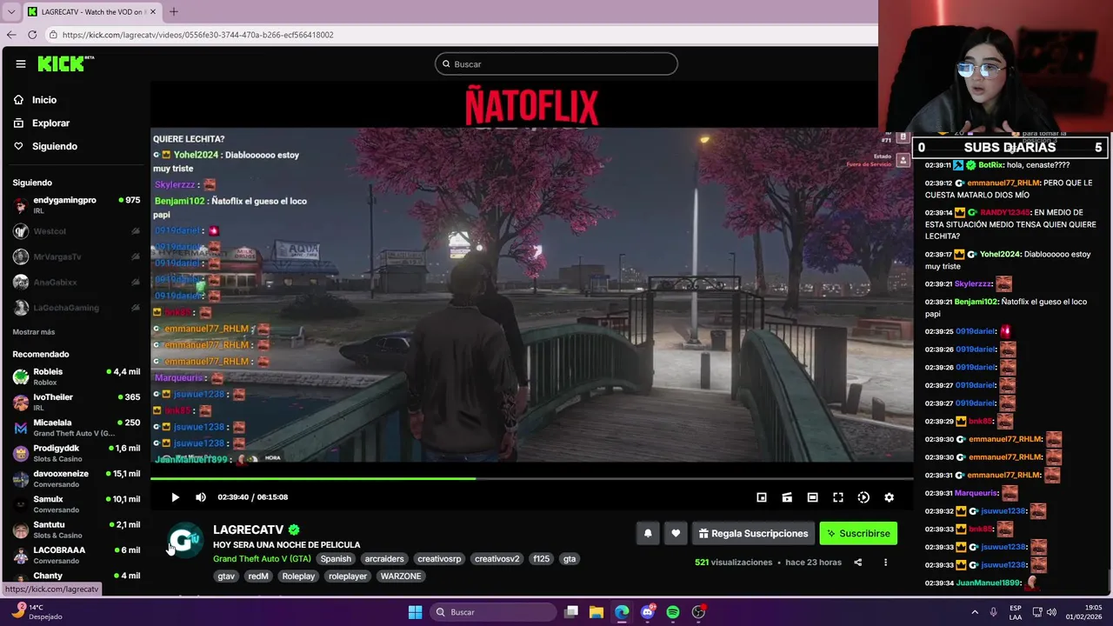Viewport: 1113px width, 626px height.
Task: Open LACOBRAAA recommended channel
Action: pyautogui.click(x=77, y=555)
